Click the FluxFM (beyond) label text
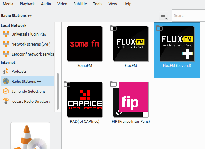Image resolution: width=205 pixels, height=149 pixels. point(177,65)
